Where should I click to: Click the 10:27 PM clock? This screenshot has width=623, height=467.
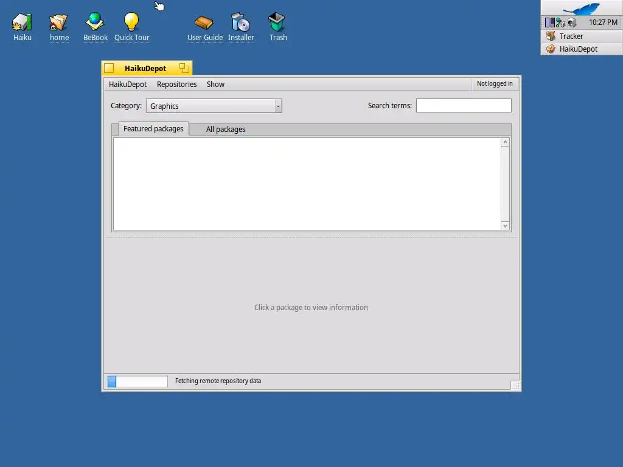coord(603,22)
